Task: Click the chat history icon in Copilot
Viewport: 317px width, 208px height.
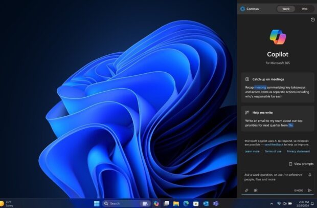Action: [312, 20]
